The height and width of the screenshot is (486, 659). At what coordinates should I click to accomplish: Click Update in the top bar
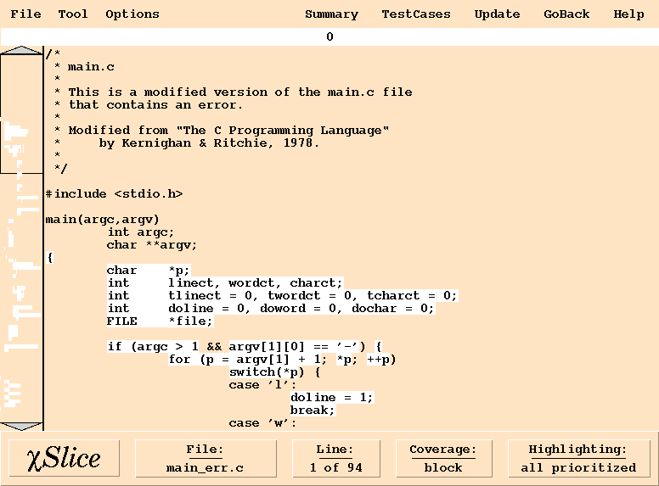point(497,14)
